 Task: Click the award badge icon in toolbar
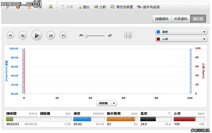[x=51, y=7]
